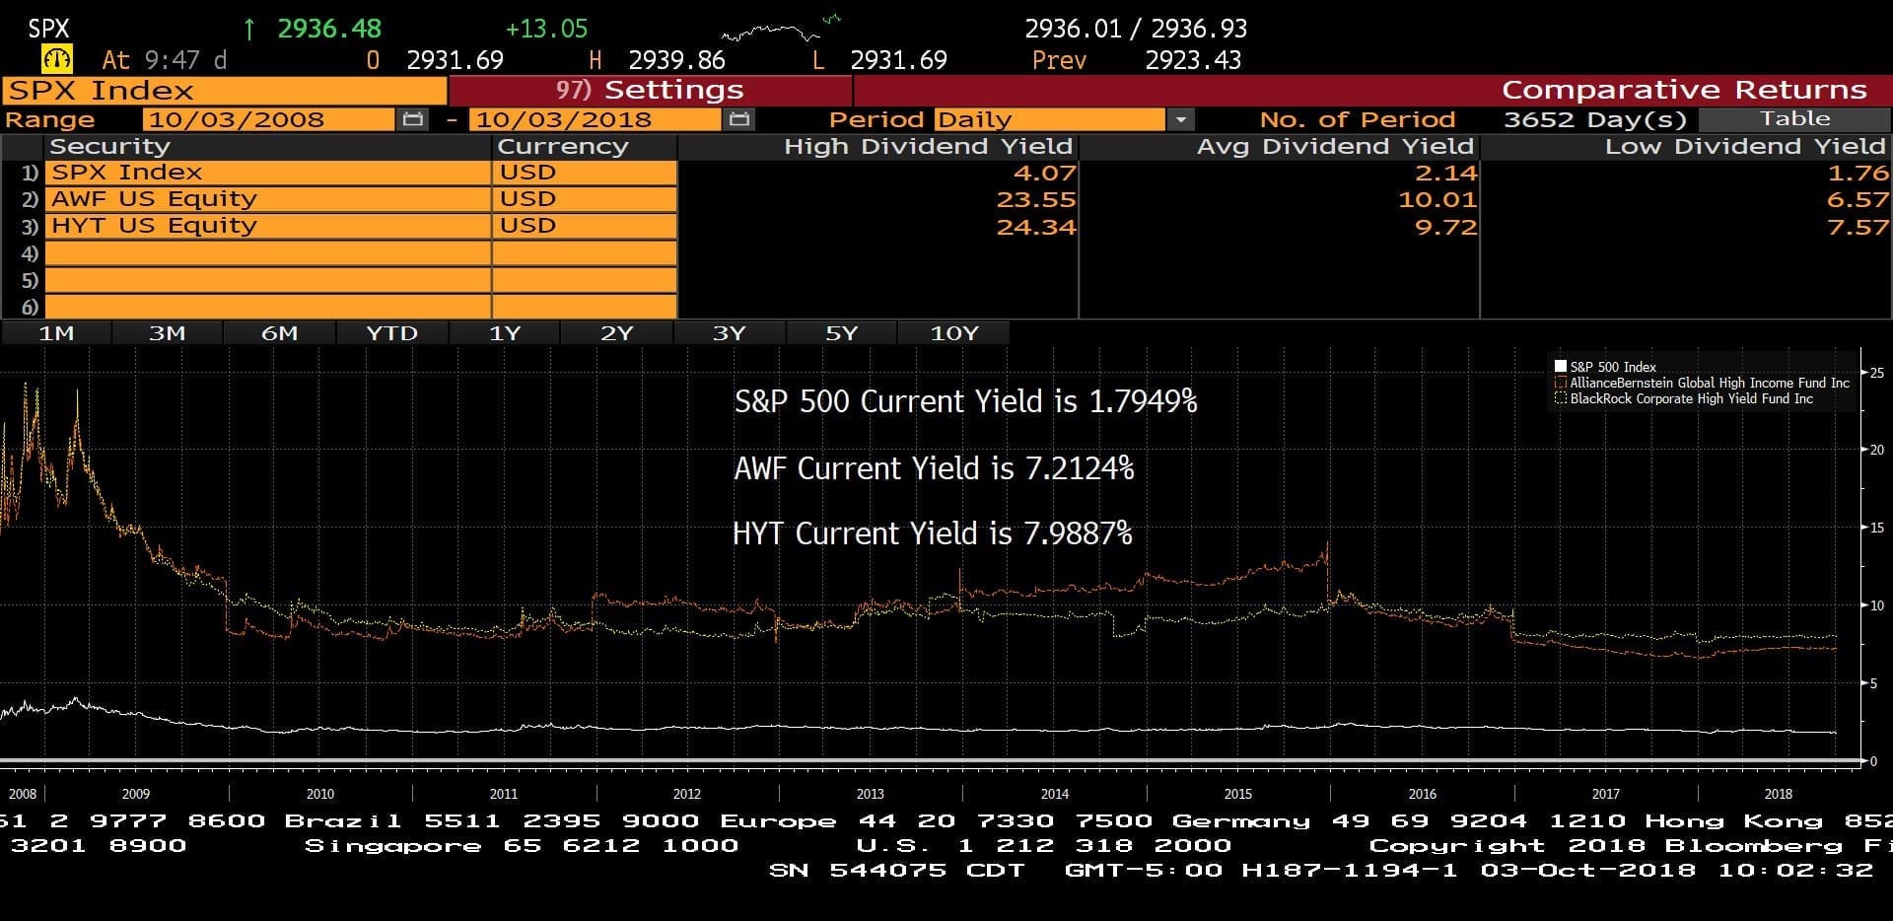
Task: Switch to the 1Y time range tab
Action: coord(504,333)
